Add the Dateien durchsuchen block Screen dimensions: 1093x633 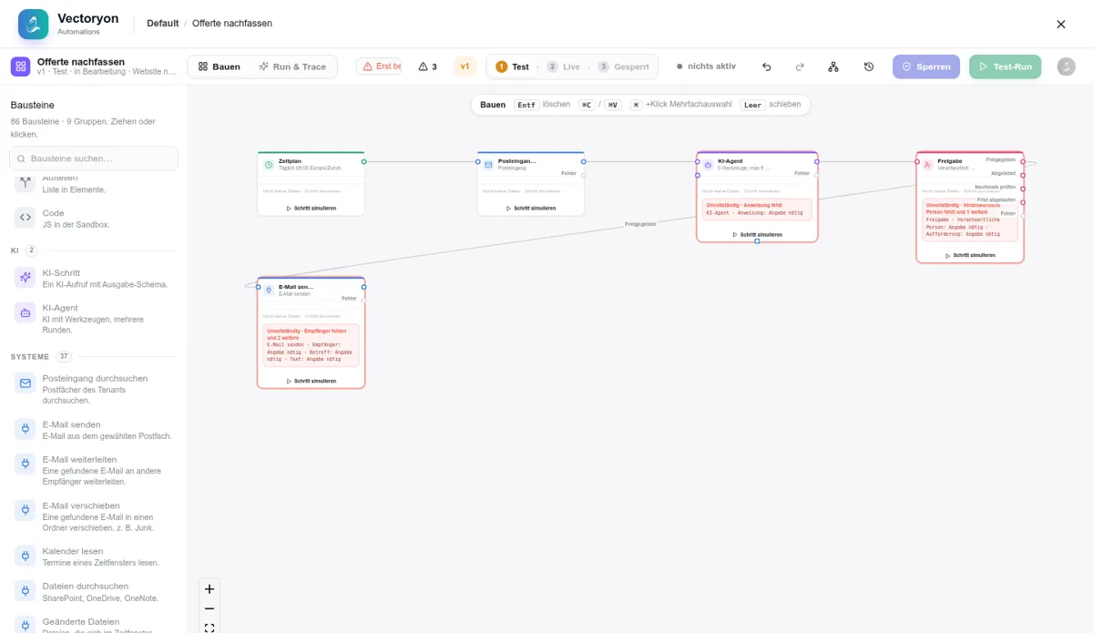[94, 592]
